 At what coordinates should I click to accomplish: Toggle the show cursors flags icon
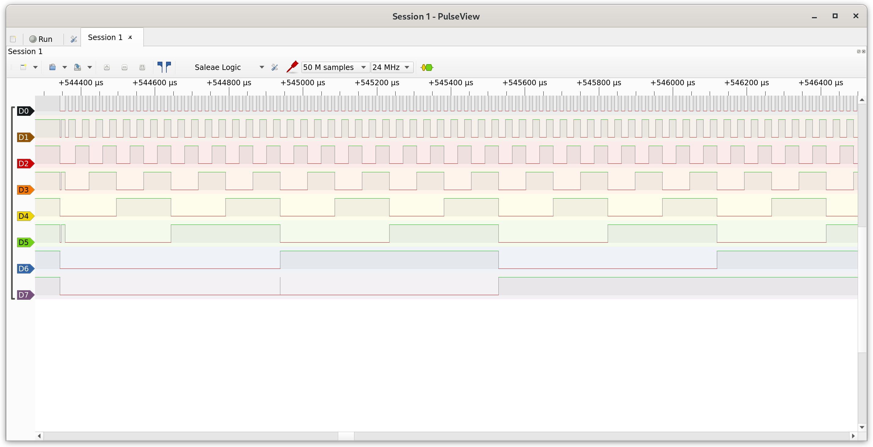(x=164, y=67)
